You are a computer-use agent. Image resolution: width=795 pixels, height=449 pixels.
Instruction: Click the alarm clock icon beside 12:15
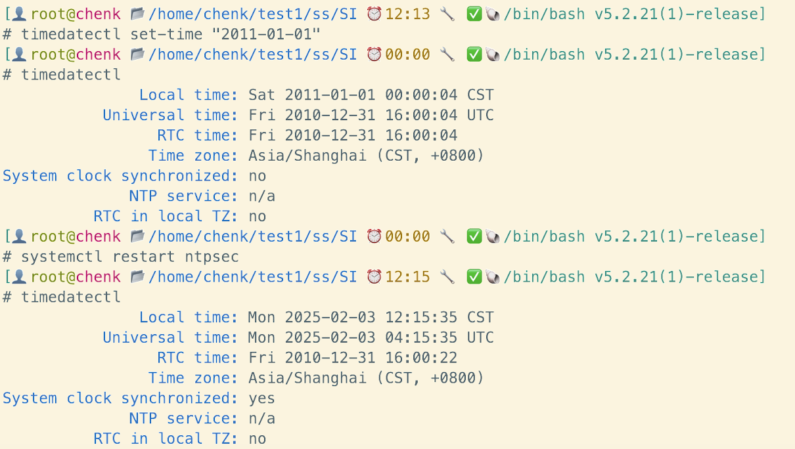pos(374,277)
